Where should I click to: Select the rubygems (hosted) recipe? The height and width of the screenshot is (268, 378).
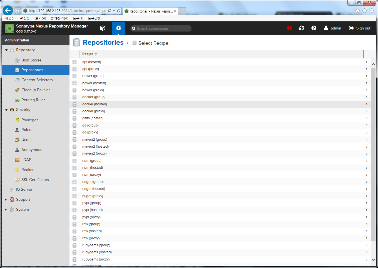(x=220, y=252)
